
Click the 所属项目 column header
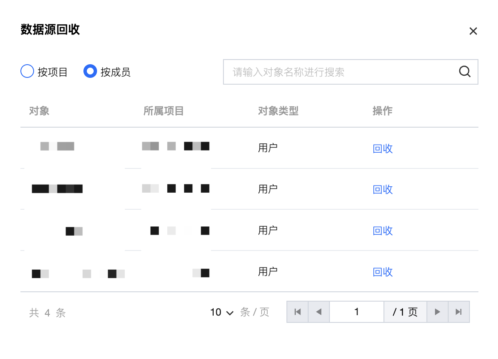163,111
